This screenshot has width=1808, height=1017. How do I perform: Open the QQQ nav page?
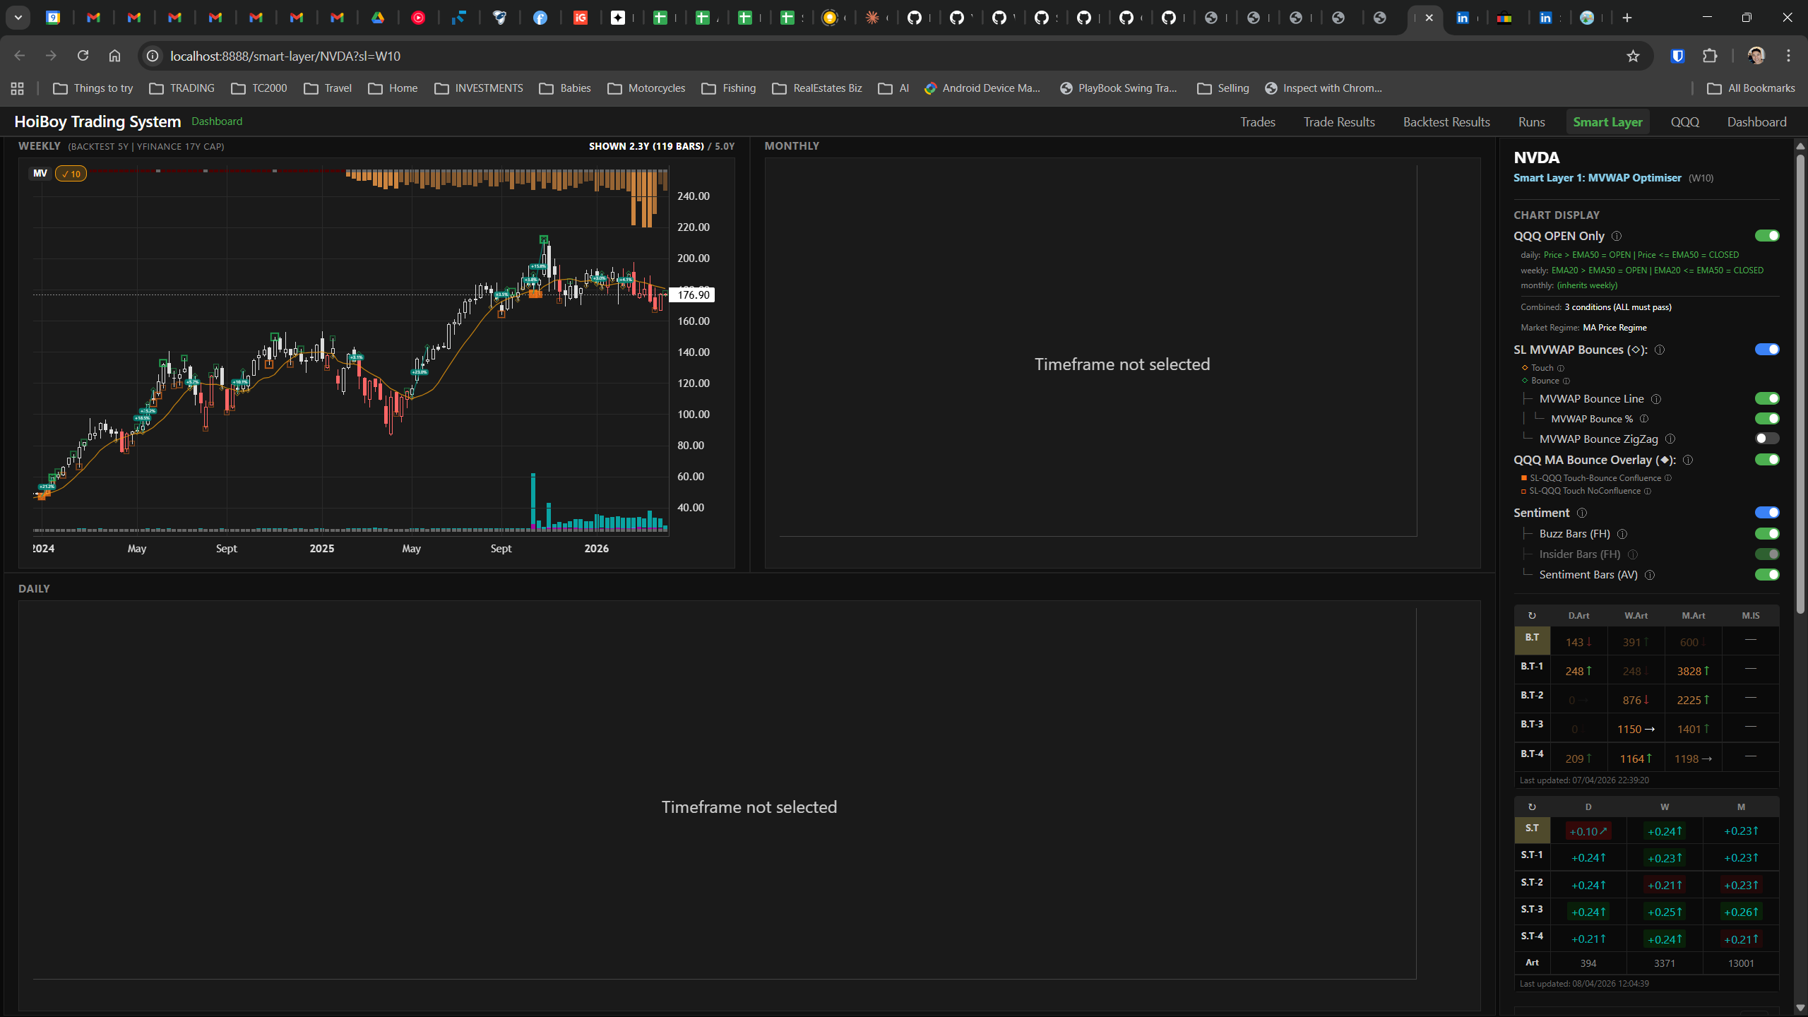[1685, 122]
